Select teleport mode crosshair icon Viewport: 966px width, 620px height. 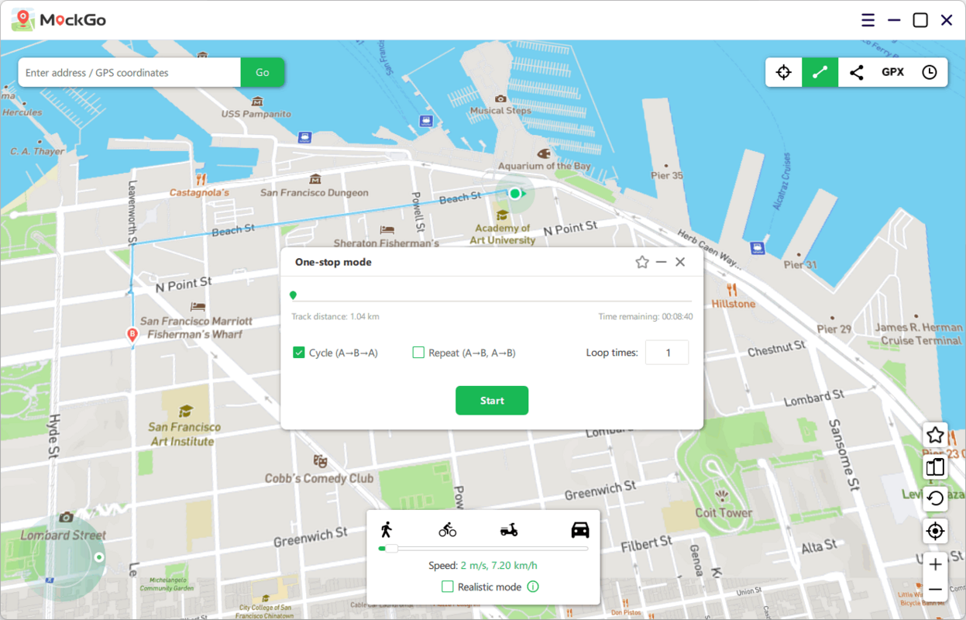(x=783, y=72)
